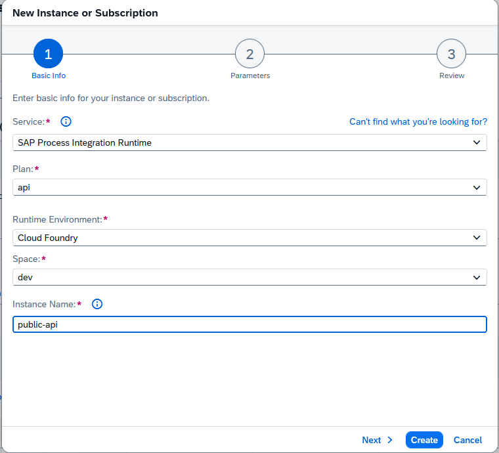Image resolution: width=499 pixels, height=453 pixels.
Task: Jump to the step 3 circle
Action: click(451, 54)
